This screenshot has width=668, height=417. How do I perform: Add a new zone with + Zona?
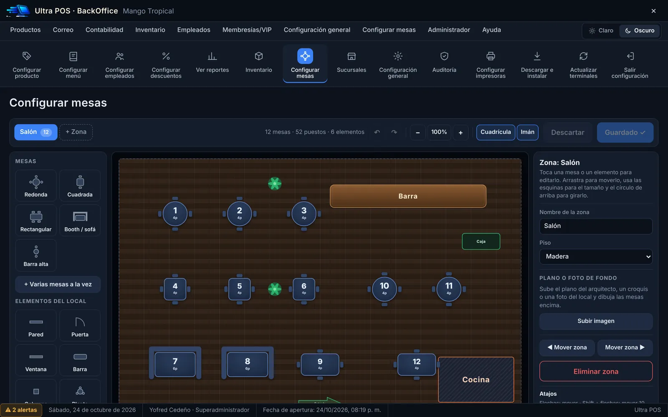(x=76, y=132)
